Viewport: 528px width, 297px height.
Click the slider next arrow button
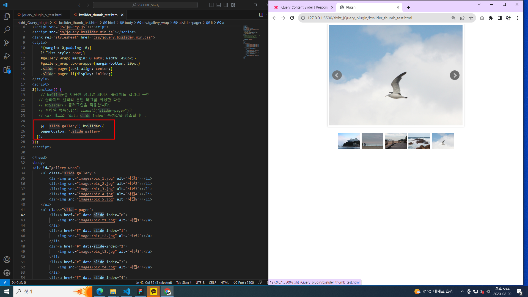click(x=455, y=75)
